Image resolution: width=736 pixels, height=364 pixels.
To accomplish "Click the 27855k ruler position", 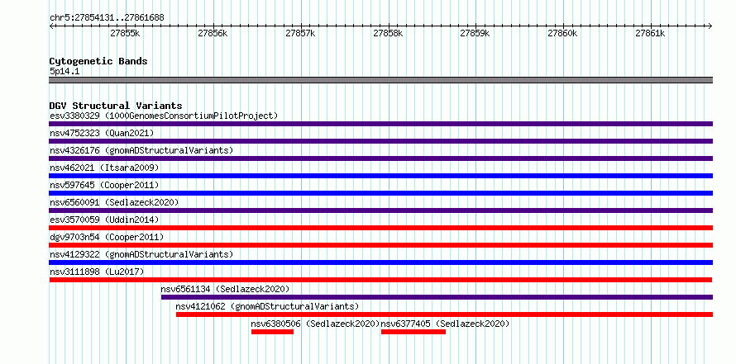I will click(x=125, y=33).
